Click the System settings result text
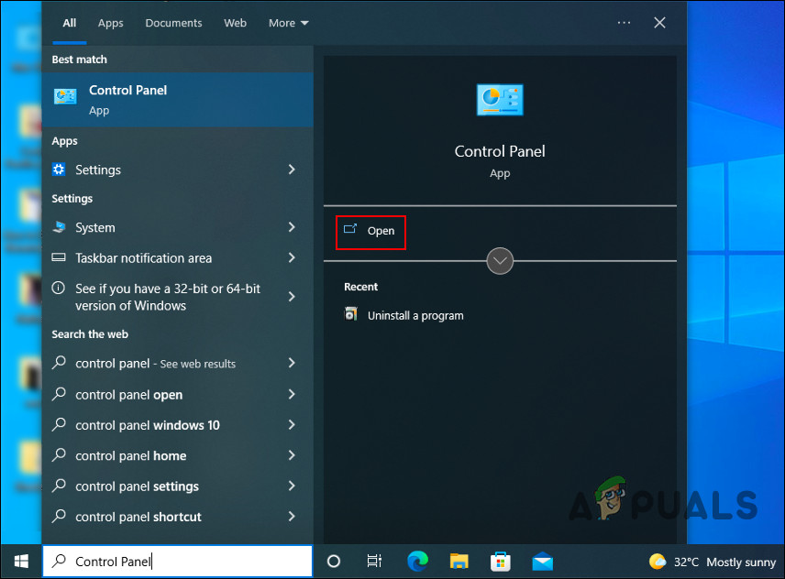The width and height of the screenshot is (785, 579). [95, 227]
